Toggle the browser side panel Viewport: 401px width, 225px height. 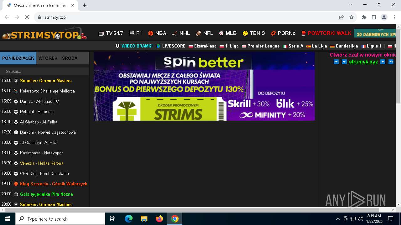click(x=374, y=17)
